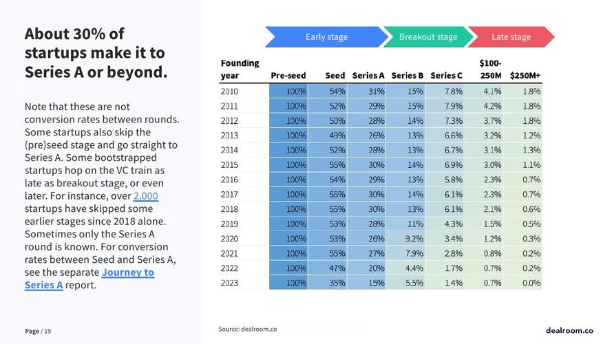Click the dealroom.co logo

tap(569, 331)
